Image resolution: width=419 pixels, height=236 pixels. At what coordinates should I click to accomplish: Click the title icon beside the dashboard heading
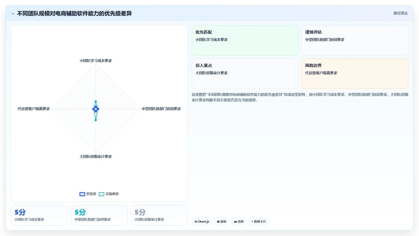[x=13, y=14]
